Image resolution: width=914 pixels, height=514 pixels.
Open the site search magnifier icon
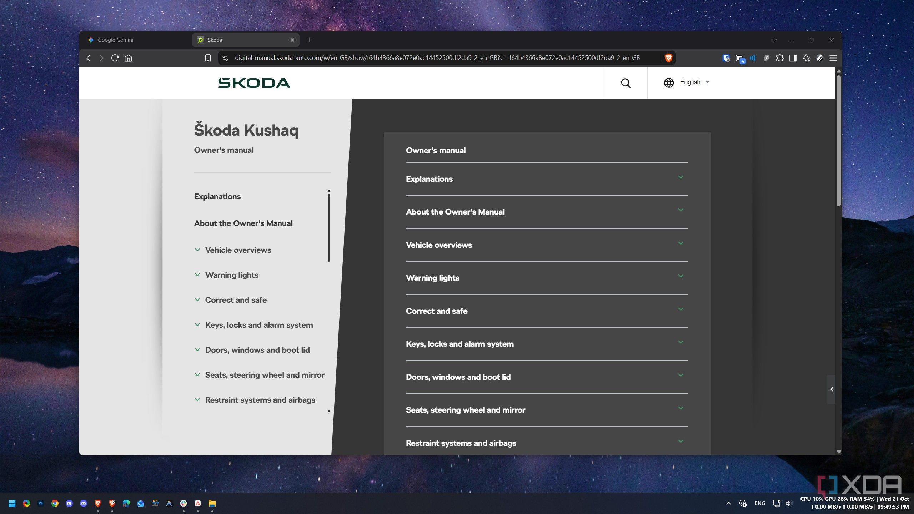pos(626,83)
